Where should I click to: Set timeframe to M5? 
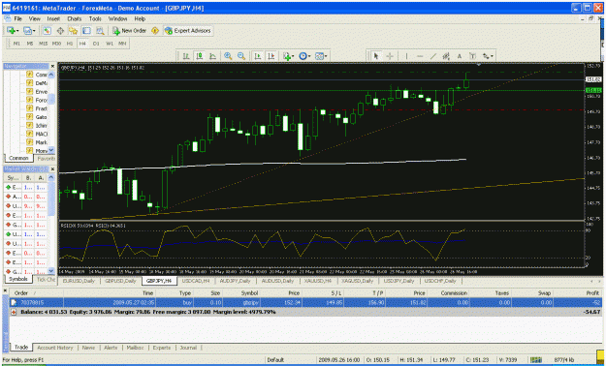point(30,44)
